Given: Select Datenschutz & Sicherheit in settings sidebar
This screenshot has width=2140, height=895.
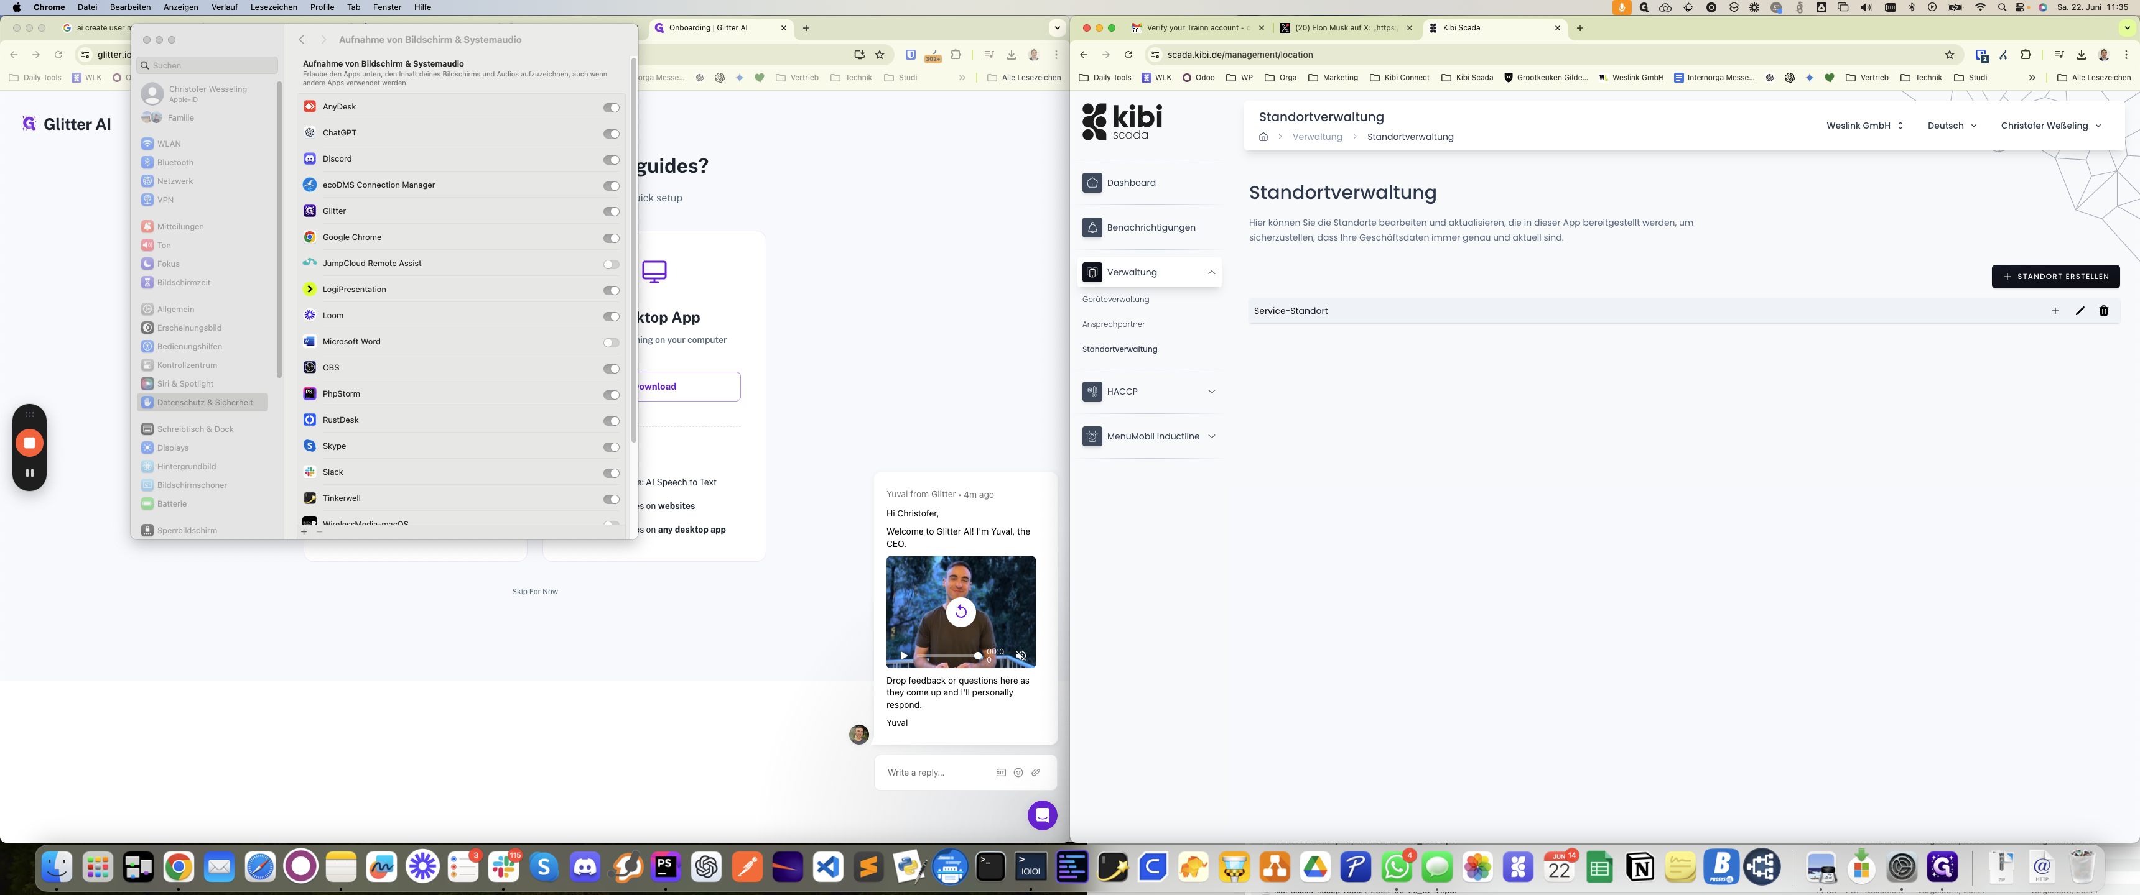Looking at the screenshot, I should coord(203,403).
